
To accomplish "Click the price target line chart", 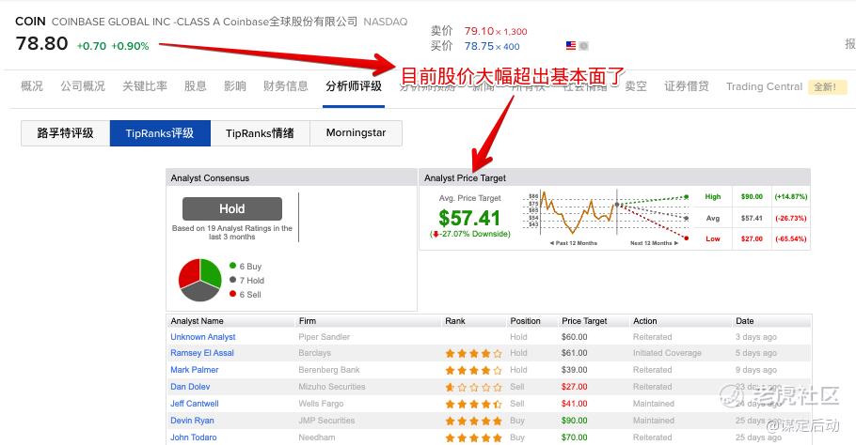I will 606,218.
